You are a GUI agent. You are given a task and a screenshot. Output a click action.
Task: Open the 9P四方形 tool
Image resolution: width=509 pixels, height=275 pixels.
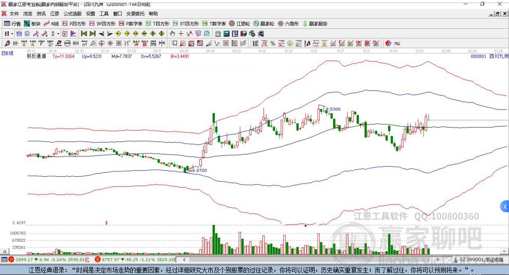click(x=102, y=24)
